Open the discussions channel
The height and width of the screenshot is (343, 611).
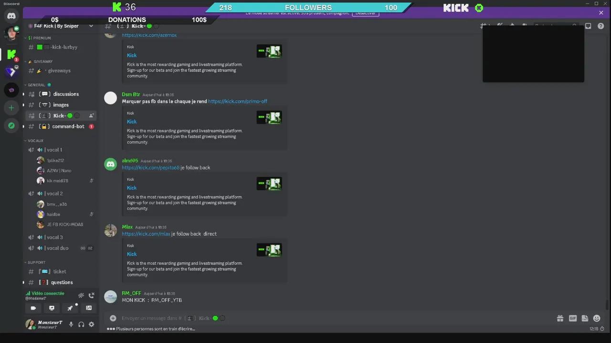[61, 94]
